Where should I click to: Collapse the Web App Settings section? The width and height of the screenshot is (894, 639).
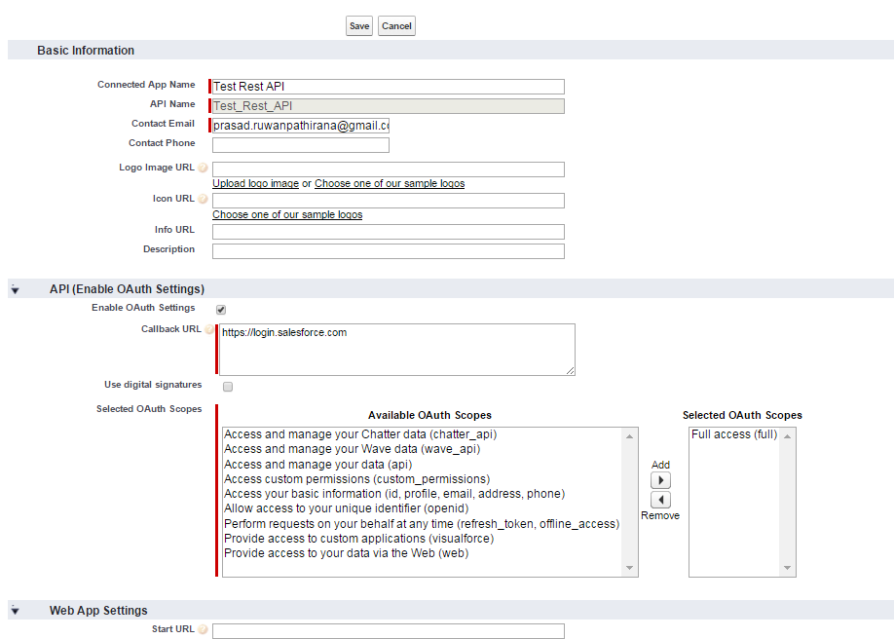click(16, 612)
